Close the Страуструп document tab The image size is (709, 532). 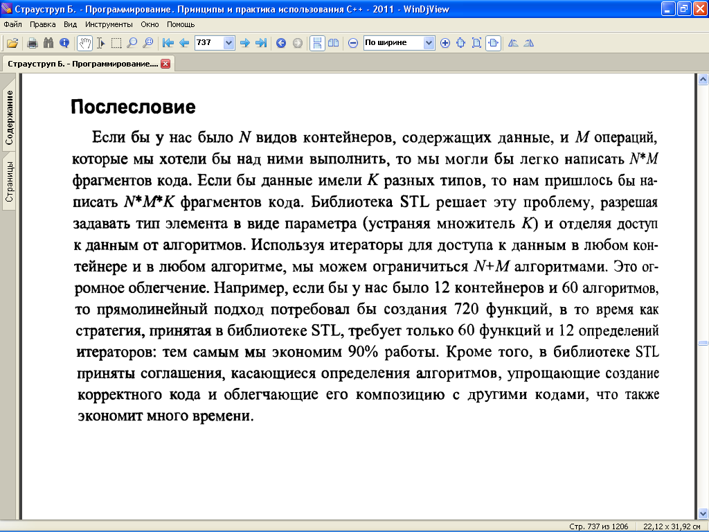165,64
